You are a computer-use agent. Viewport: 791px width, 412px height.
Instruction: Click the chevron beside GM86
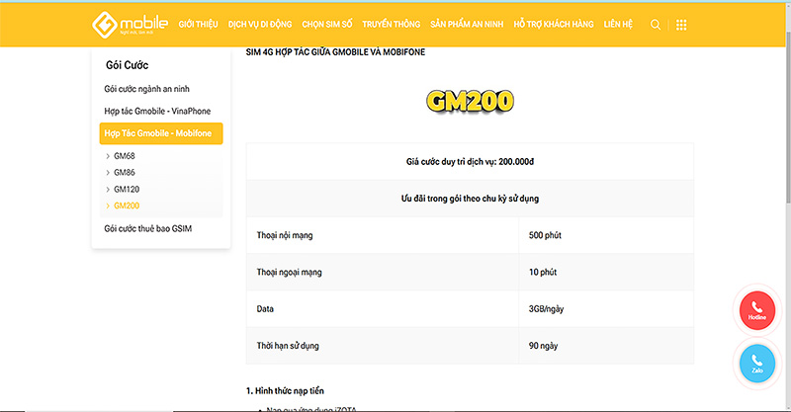tap(108, 173)
